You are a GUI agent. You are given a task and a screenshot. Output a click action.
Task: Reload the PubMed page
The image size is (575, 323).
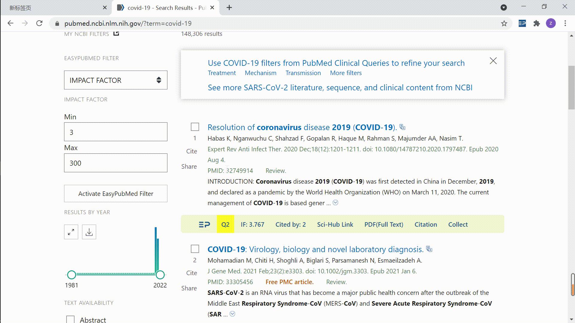[39, 23]
